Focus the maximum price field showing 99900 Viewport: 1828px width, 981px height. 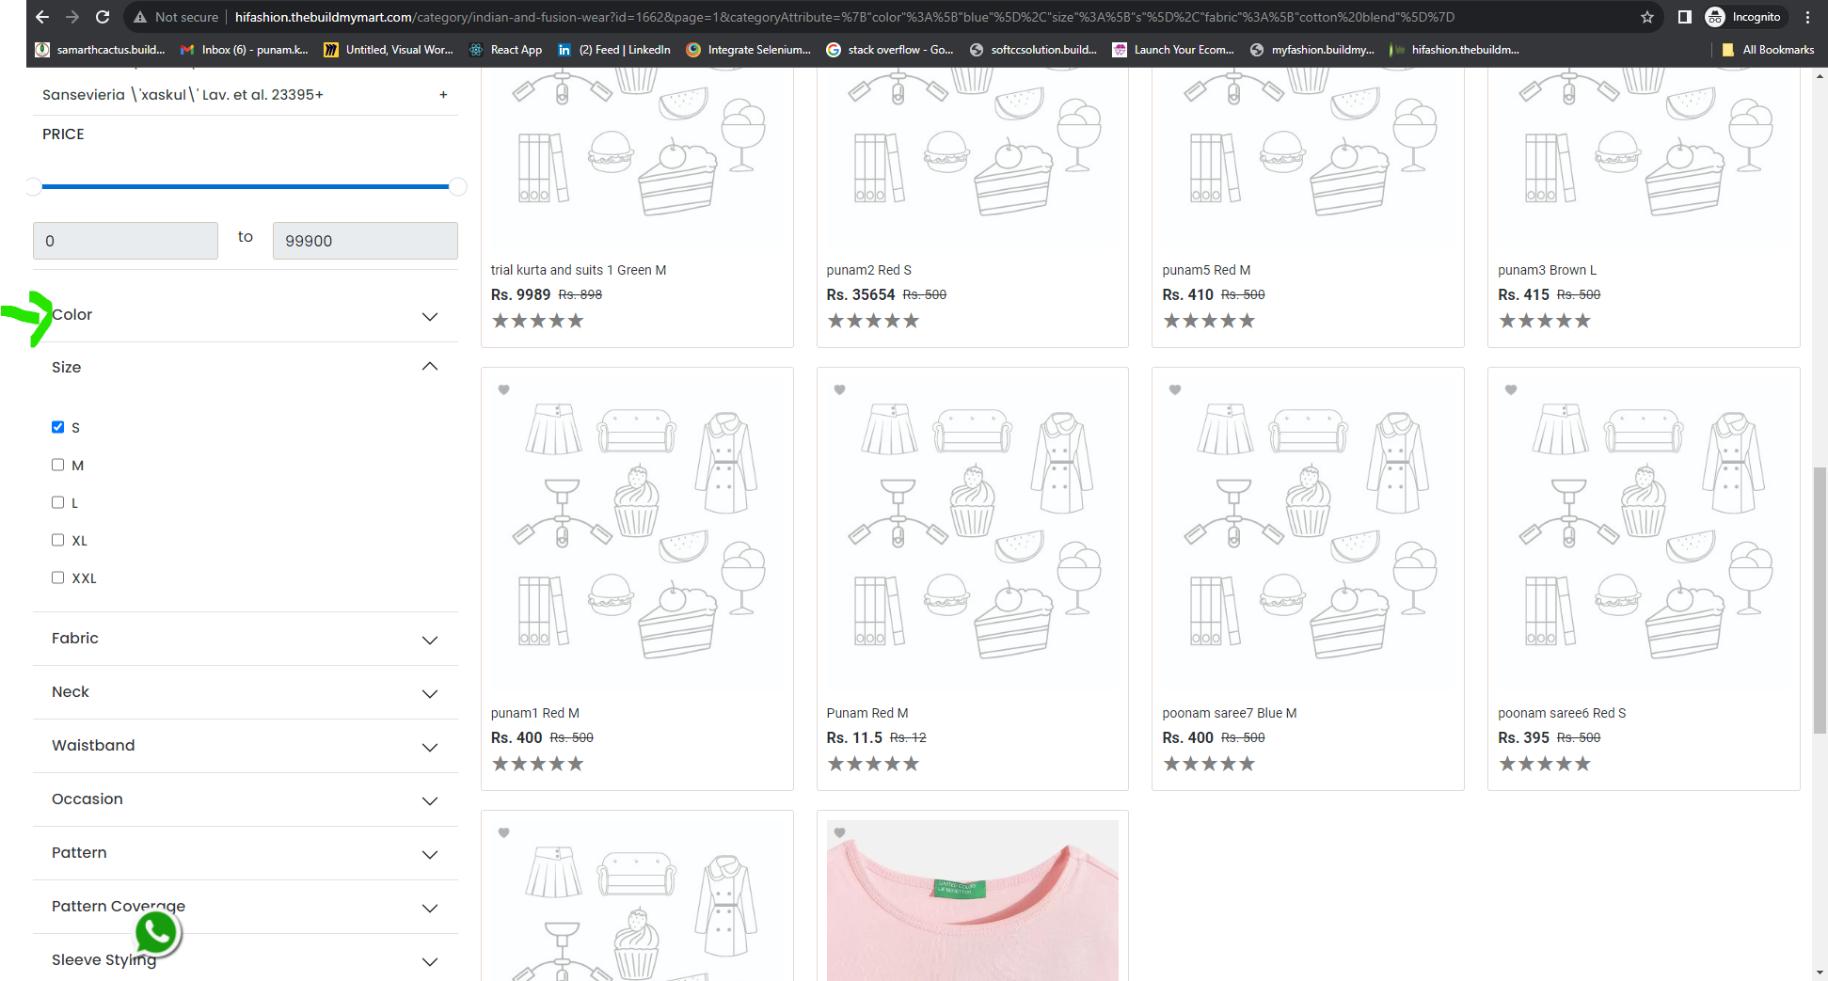pos(365,241)
